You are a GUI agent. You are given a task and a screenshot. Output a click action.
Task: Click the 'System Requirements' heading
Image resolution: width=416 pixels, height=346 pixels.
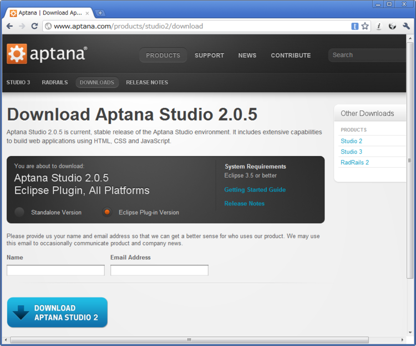point(255,167)
